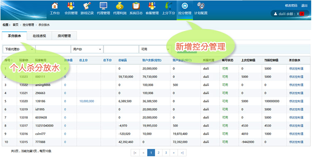
Task: Select page 1 in pagination
Action: (x=151, y=153)
